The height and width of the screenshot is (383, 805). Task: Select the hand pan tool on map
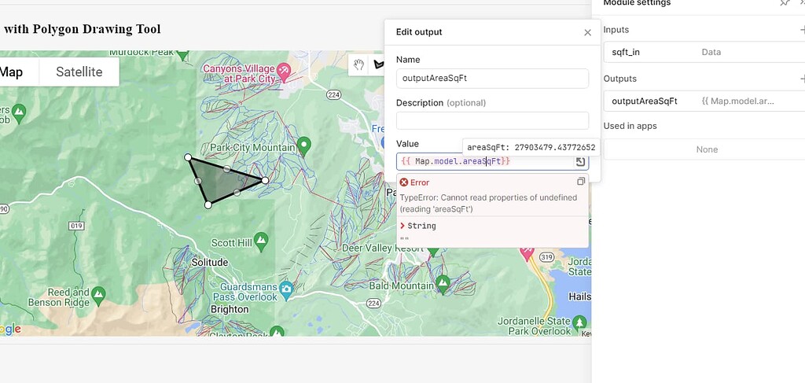tap(358, 64)
